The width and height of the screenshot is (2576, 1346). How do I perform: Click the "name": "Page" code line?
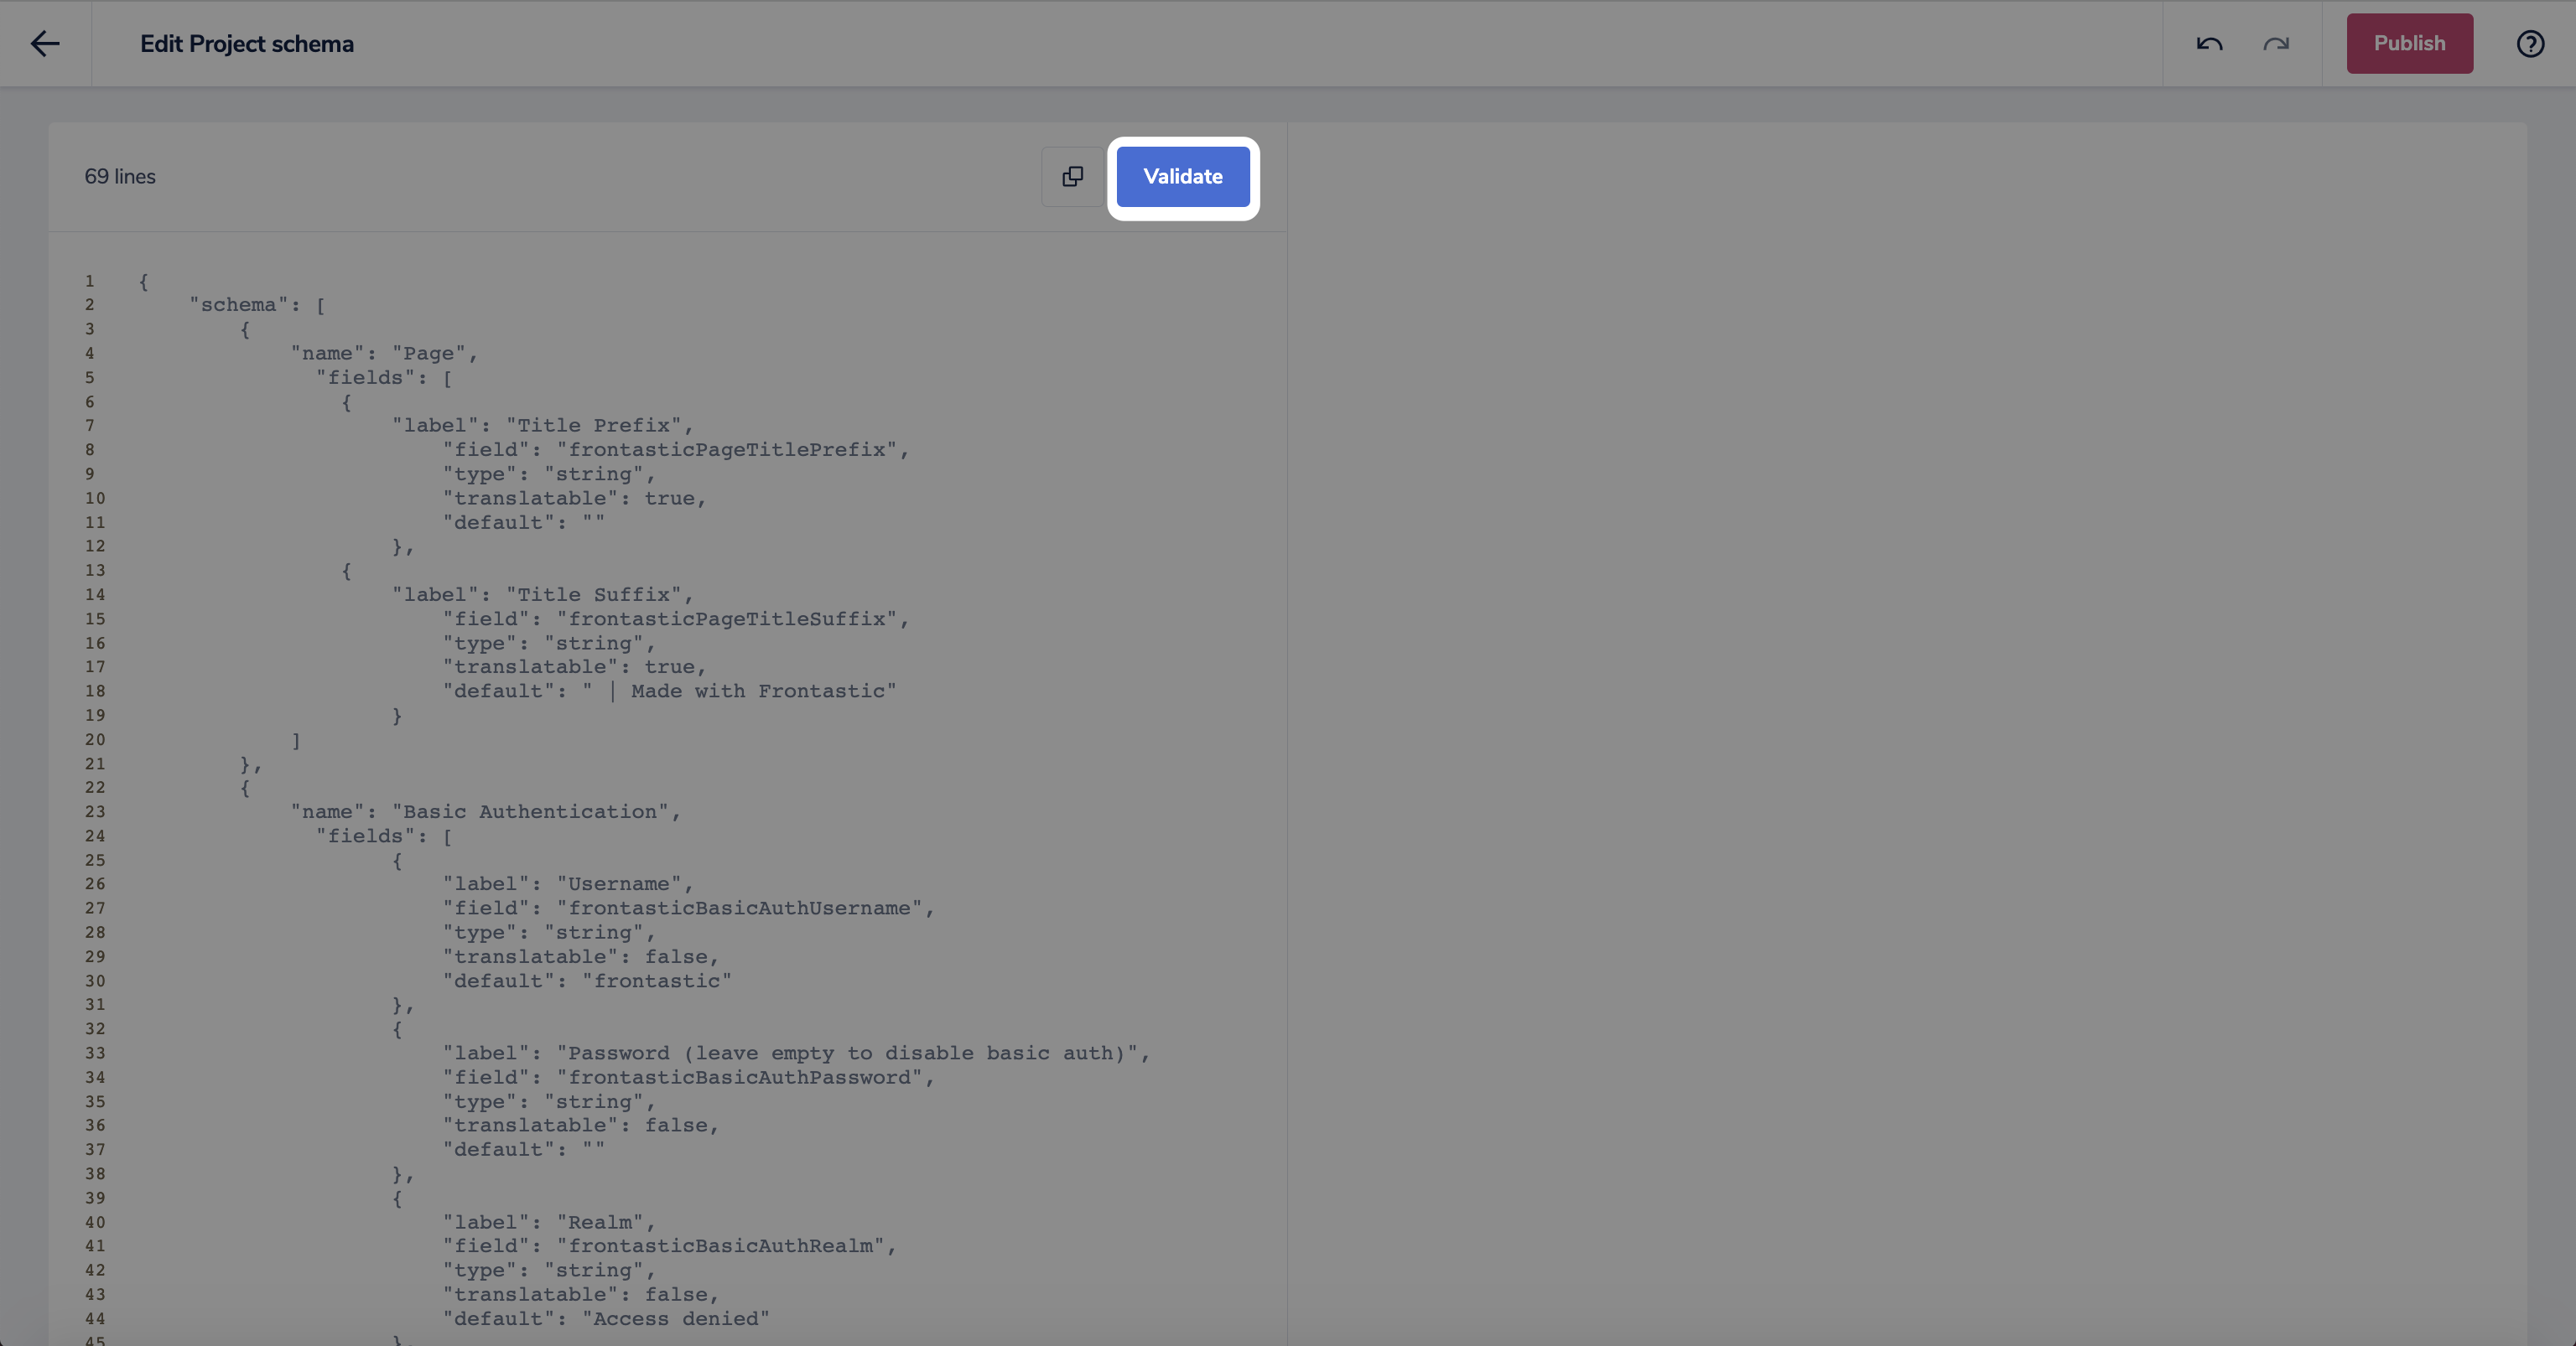click(x=384, y=354)
